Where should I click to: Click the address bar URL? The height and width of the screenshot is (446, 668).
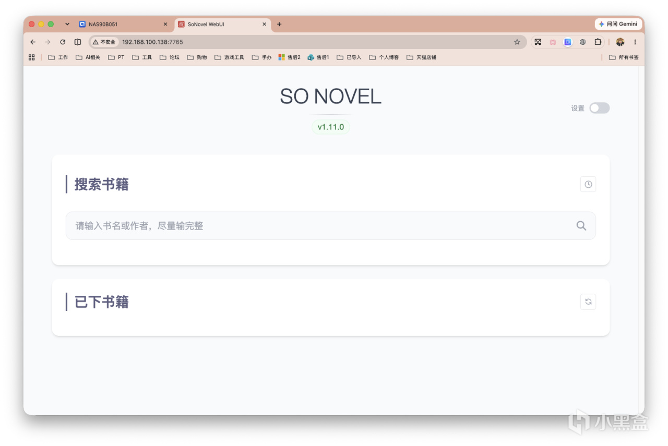point(152,42)
